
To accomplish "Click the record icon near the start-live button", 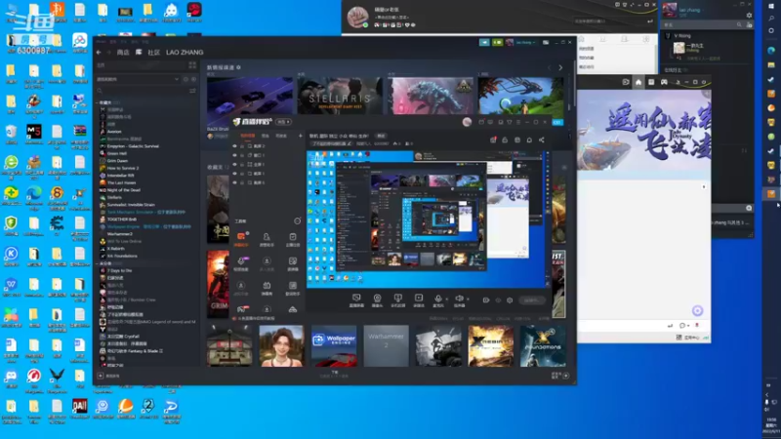I will click(486, 300).
